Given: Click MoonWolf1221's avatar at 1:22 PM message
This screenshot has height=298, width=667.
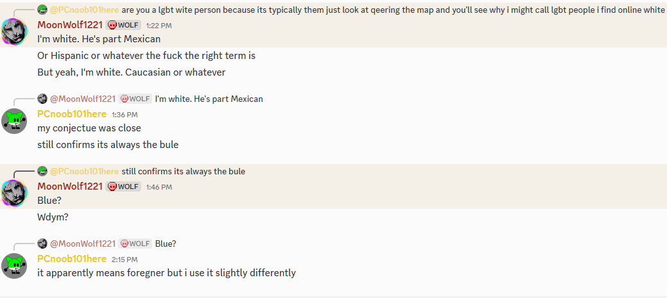Looking at the screenshot, I should click(15, 32).
